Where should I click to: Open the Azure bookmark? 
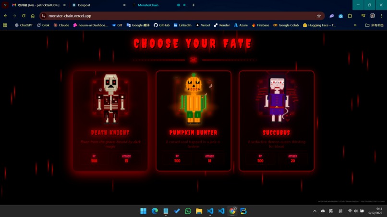(241, 25)
